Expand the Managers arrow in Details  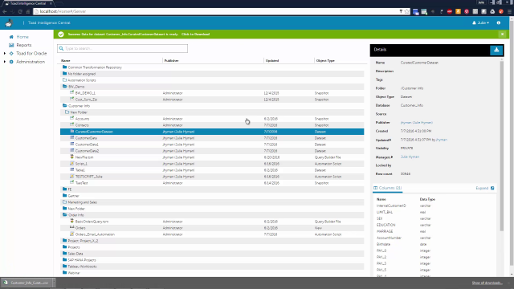(392, 157)
